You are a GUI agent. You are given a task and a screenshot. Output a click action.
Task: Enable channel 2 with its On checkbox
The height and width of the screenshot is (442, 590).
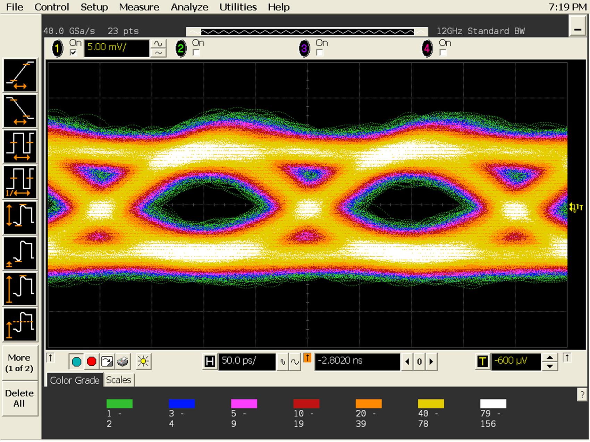196,53
